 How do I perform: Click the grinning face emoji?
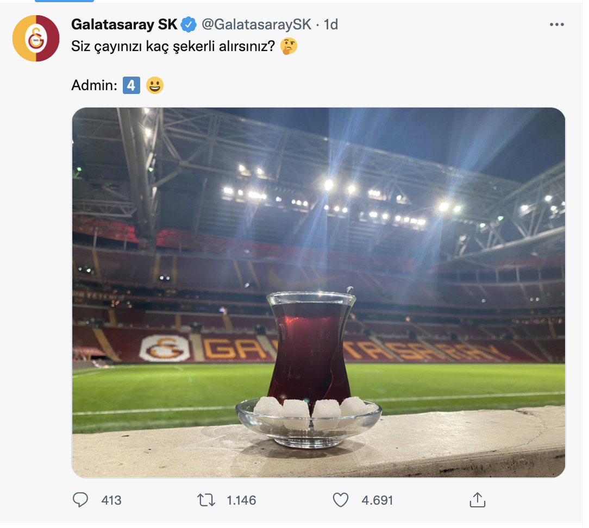pyautogui.click(x=155, y=85)
